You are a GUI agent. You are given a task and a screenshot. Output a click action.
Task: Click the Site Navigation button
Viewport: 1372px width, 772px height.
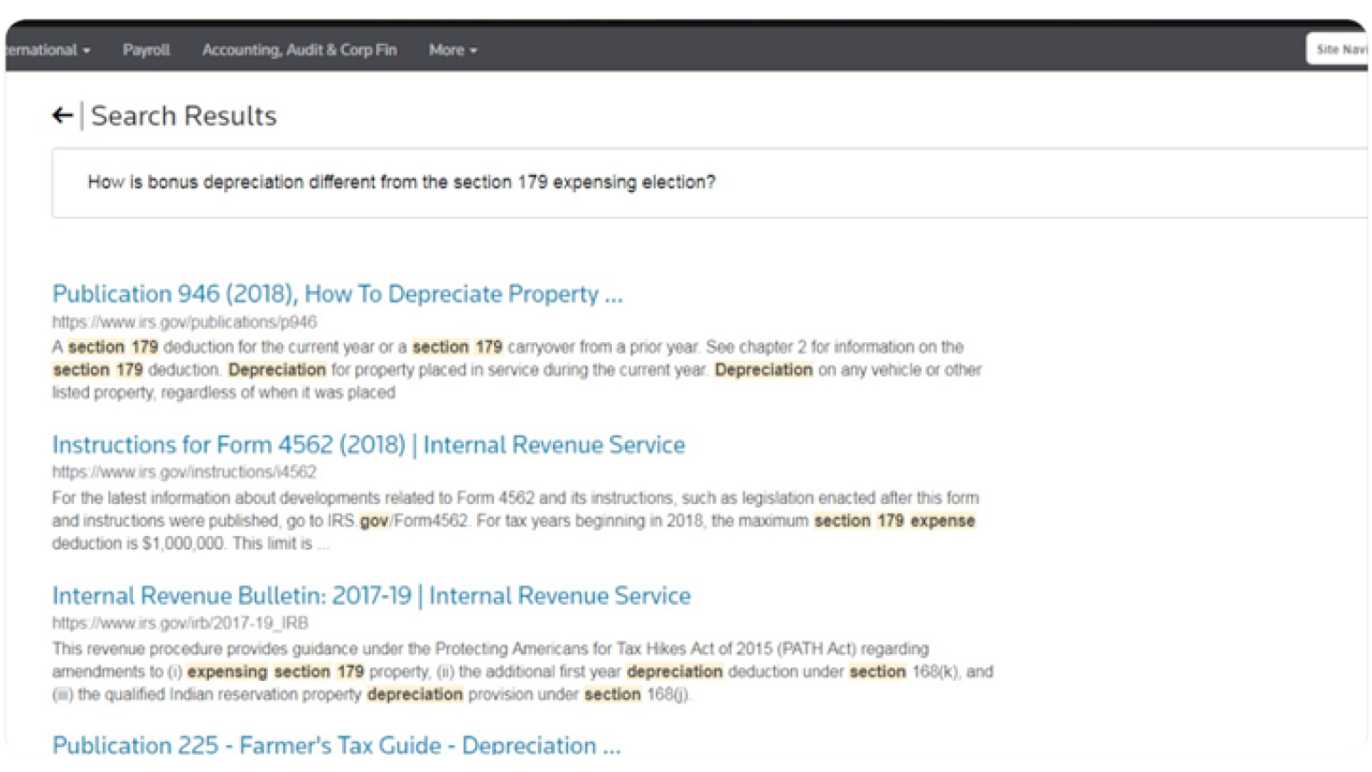click(1339, 49)
